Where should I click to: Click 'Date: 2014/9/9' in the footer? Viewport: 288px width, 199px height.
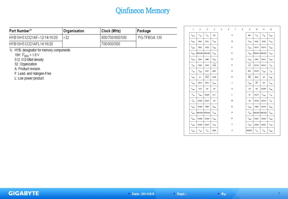[x=143, y=194]
